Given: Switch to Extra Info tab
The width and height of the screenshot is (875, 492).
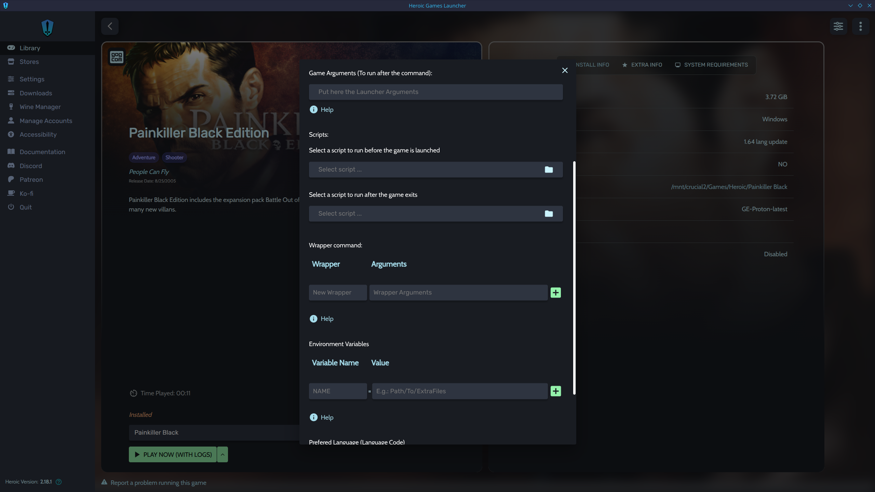Looking at the screenshot, I should click(x=642, y=65).
